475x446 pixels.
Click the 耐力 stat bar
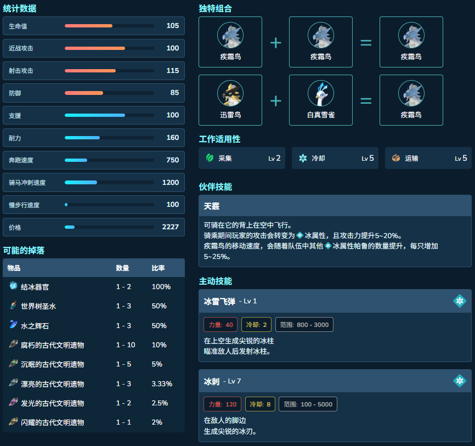tap(109, 138)
